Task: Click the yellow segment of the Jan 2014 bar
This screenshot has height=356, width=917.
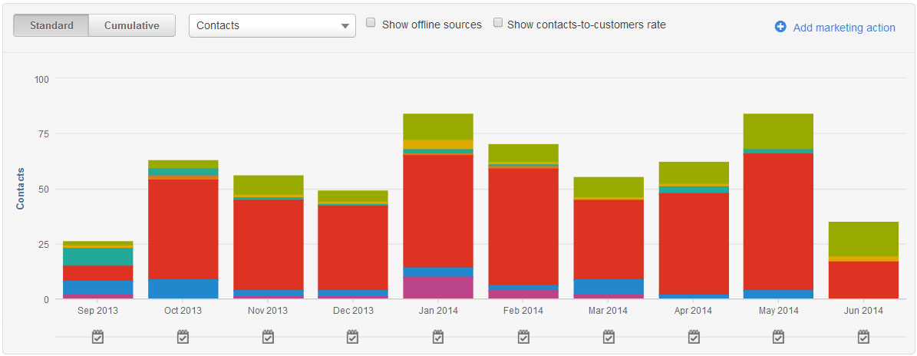Action: tap(438, 144)
